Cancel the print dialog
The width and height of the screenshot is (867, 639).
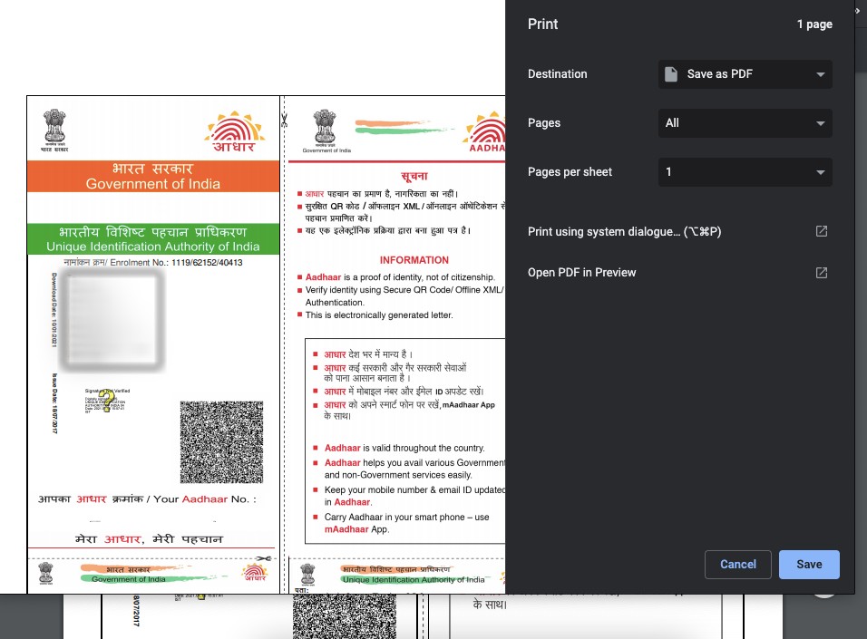(737, 565)
